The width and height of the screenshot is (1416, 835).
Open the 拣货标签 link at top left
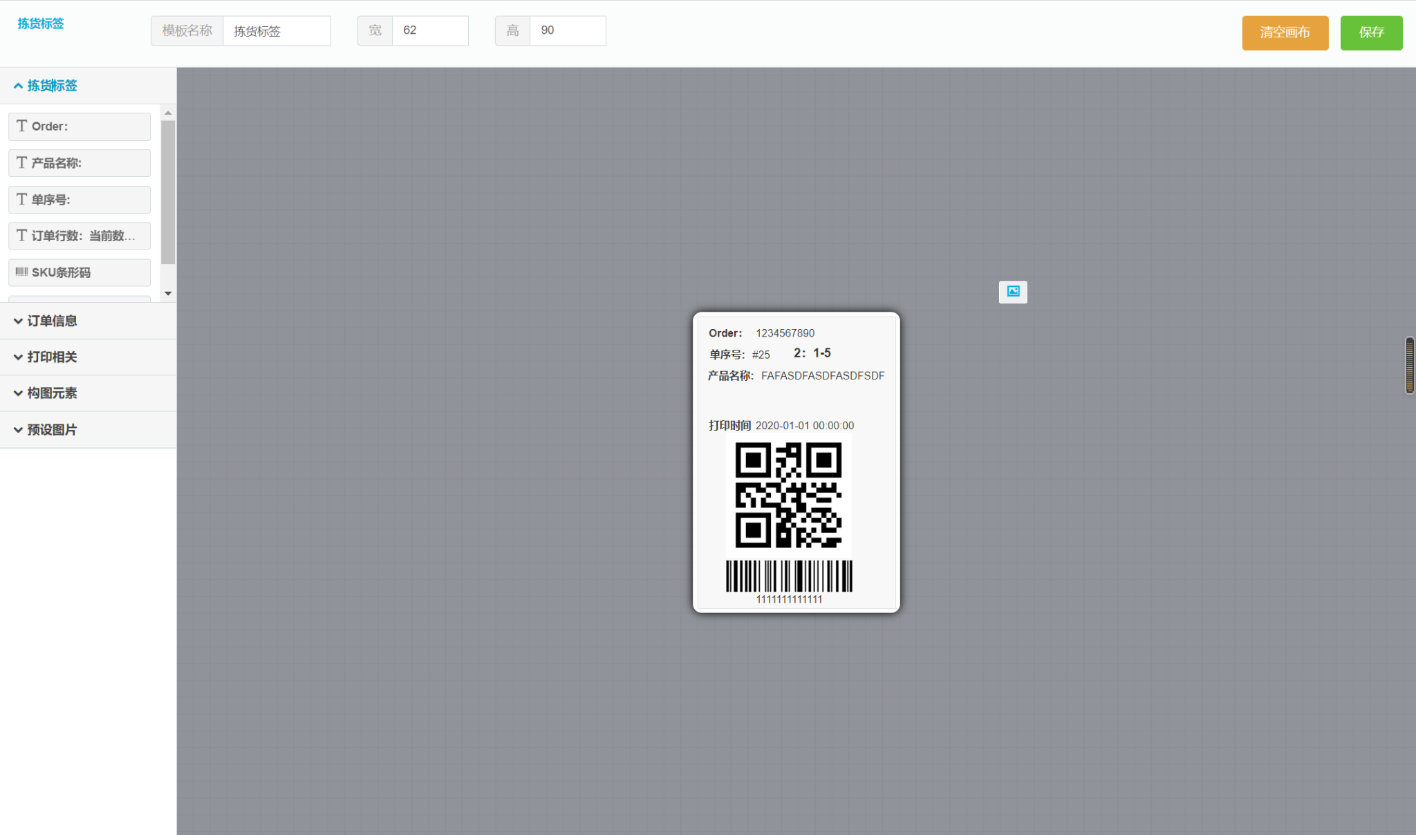click(41, 24)
